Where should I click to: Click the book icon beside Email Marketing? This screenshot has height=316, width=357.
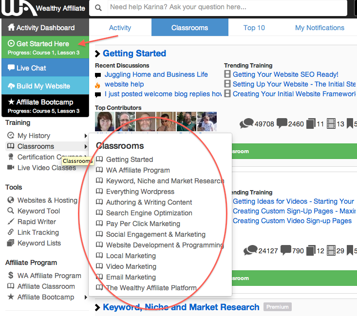(x=99, y=277)
